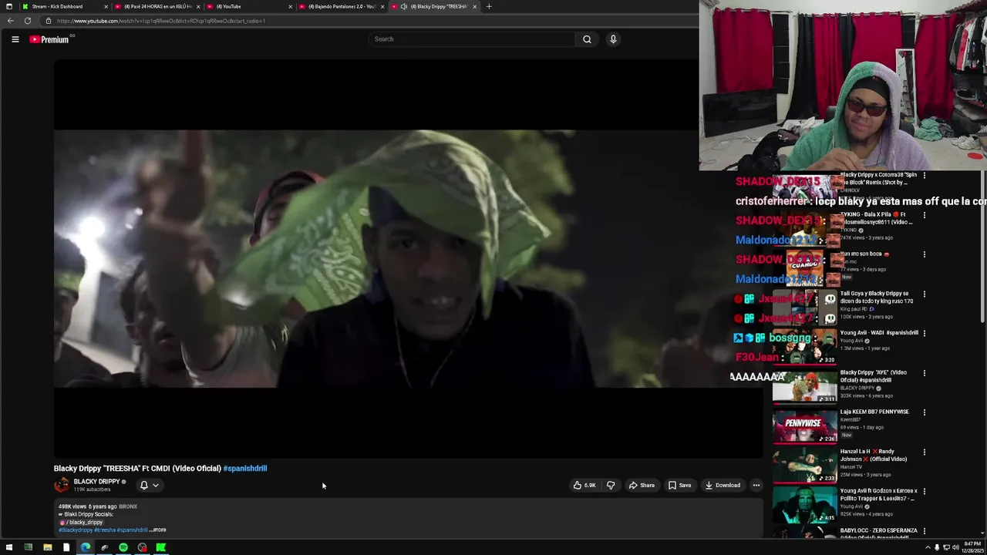Open options for Blacky Drippy AYE video
Viewport: 987px width, 555px height.
[x=925, y=373]
